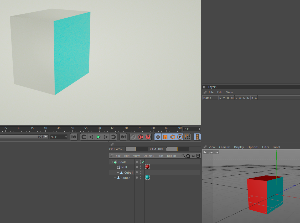300x223 pixels.
Task: Jump to the end of the animation
Action: coord(123,137)
